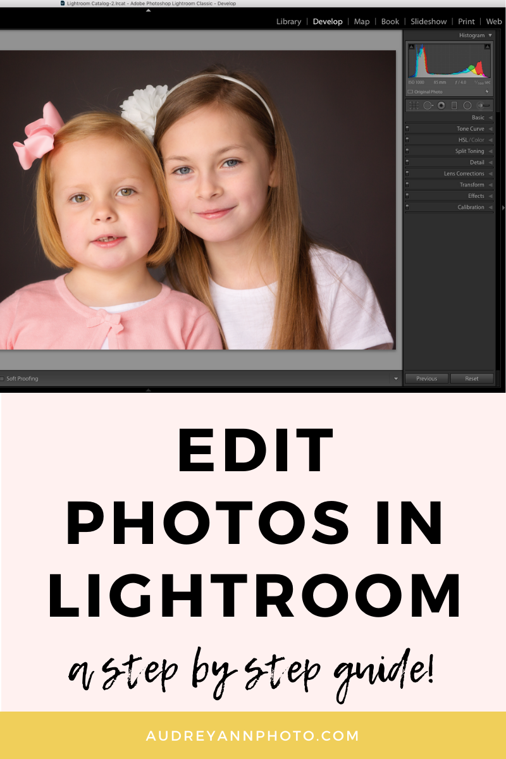Switch off the Tone Curve panel adjustments
This screenshot has width=506, height=759.
407,129
